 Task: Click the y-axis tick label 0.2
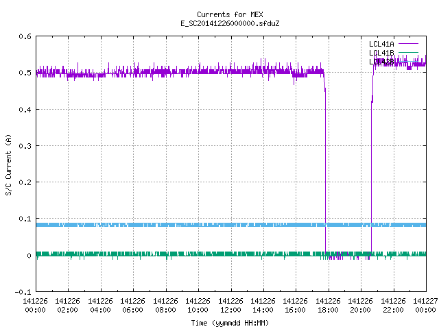coord(25,182)
